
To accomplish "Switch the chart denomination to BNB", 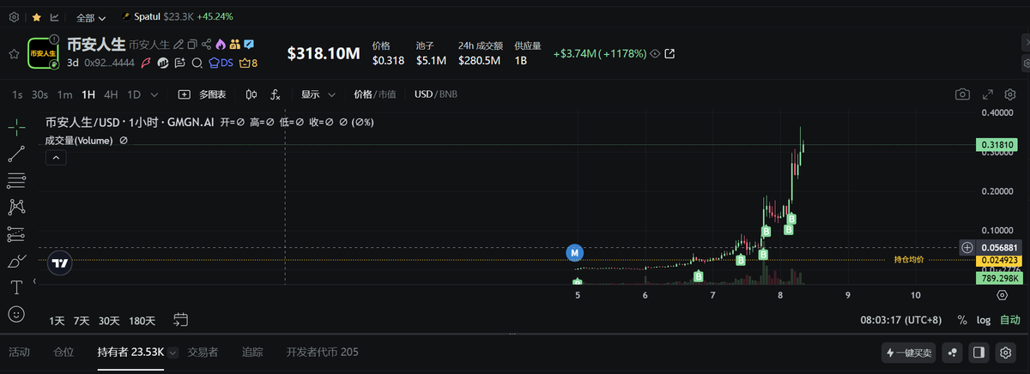I will pyautogui.click(x=448, y=94).
